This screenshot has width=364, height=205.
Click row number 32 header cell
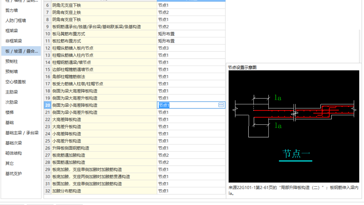(48, 191)
